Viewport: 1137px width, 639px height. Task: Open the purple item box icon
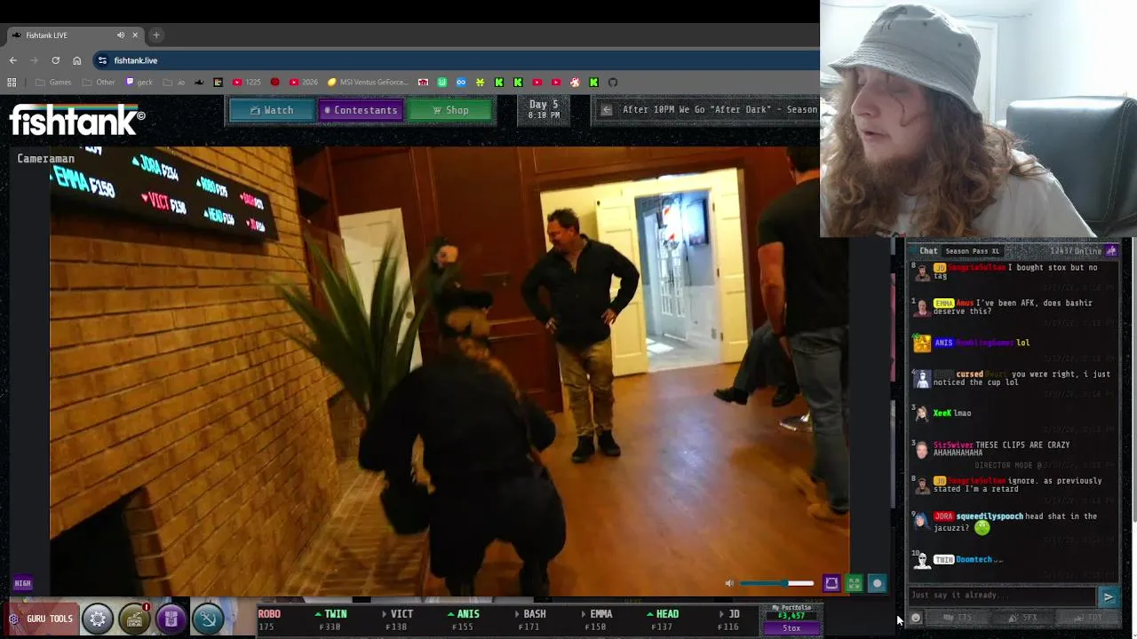coord(171,619)
